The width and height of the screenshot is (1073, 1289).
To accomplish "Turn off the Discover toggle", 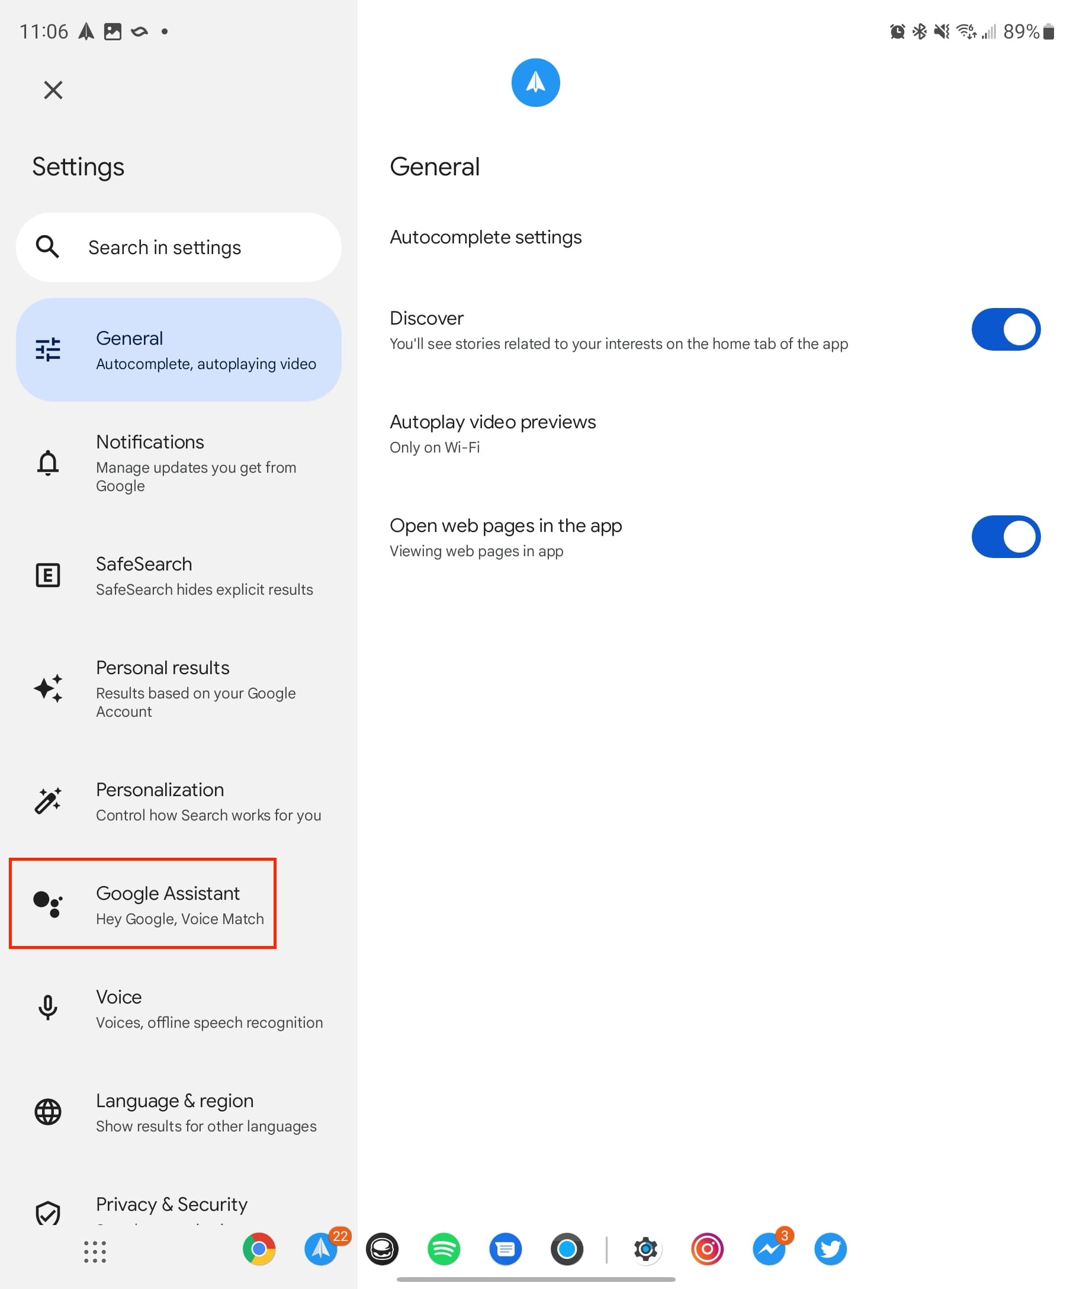I will [1005, 329].
